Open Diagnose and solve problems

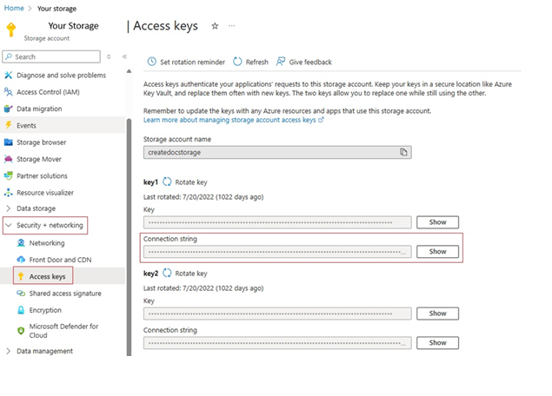click(61, 76)
